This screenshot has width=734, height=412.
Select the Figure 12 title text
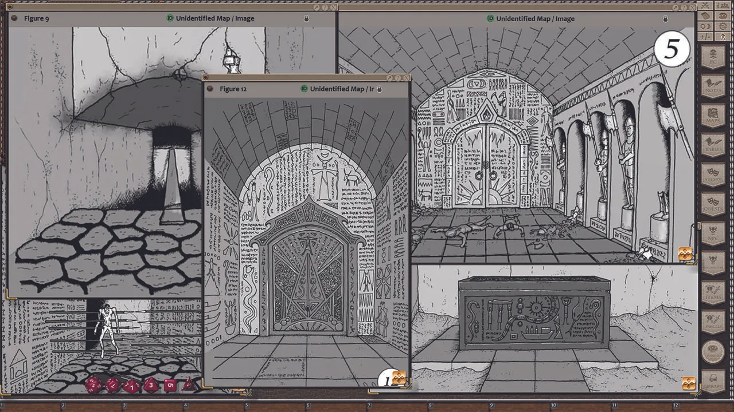(x=233, y=89)
